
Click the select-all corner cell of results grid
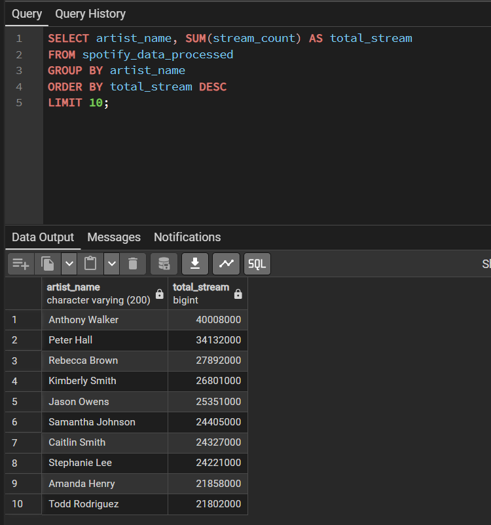[24, 294]
